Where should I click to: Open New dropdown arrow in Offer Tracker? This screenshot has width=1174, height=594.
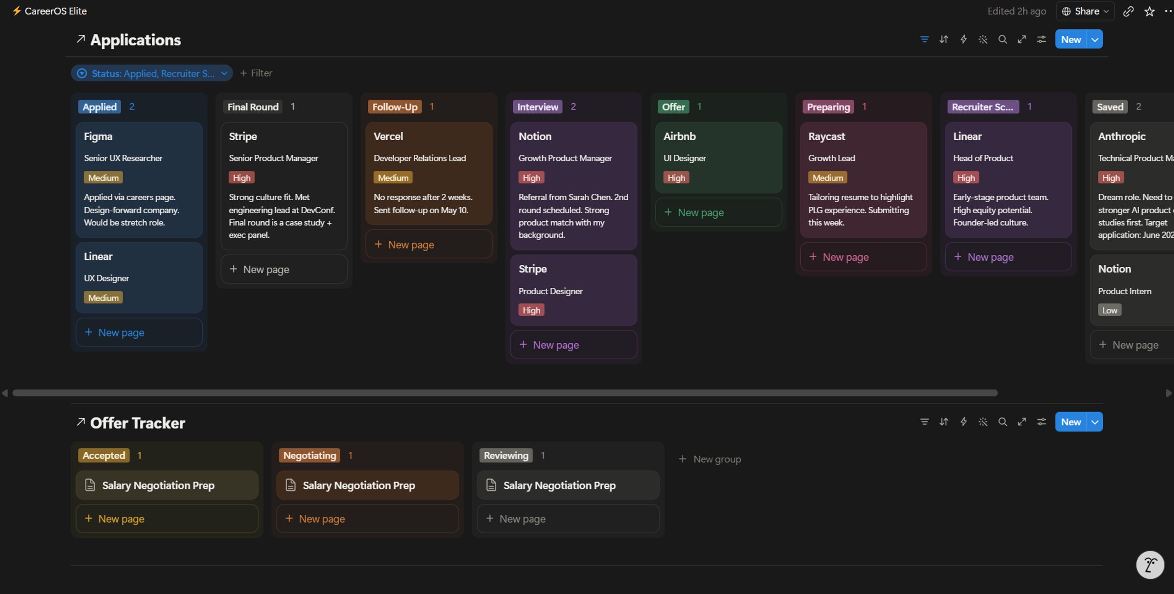click(1095, 422)
